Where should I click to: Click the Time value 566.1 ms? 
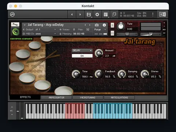tap(87, 77)
